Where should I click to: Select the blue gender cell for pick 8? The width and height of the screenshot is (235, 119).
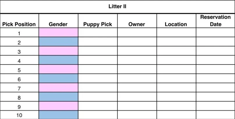[59, 97]
